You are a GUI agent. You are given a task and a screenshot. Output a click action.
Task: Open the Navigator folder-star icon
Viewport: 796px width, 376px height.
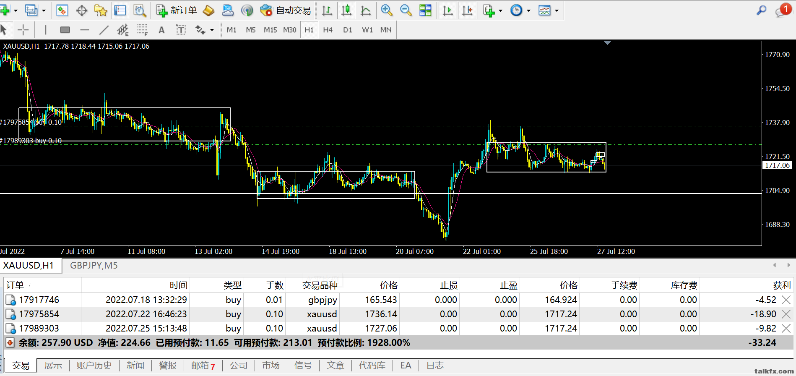coord(101,10)
